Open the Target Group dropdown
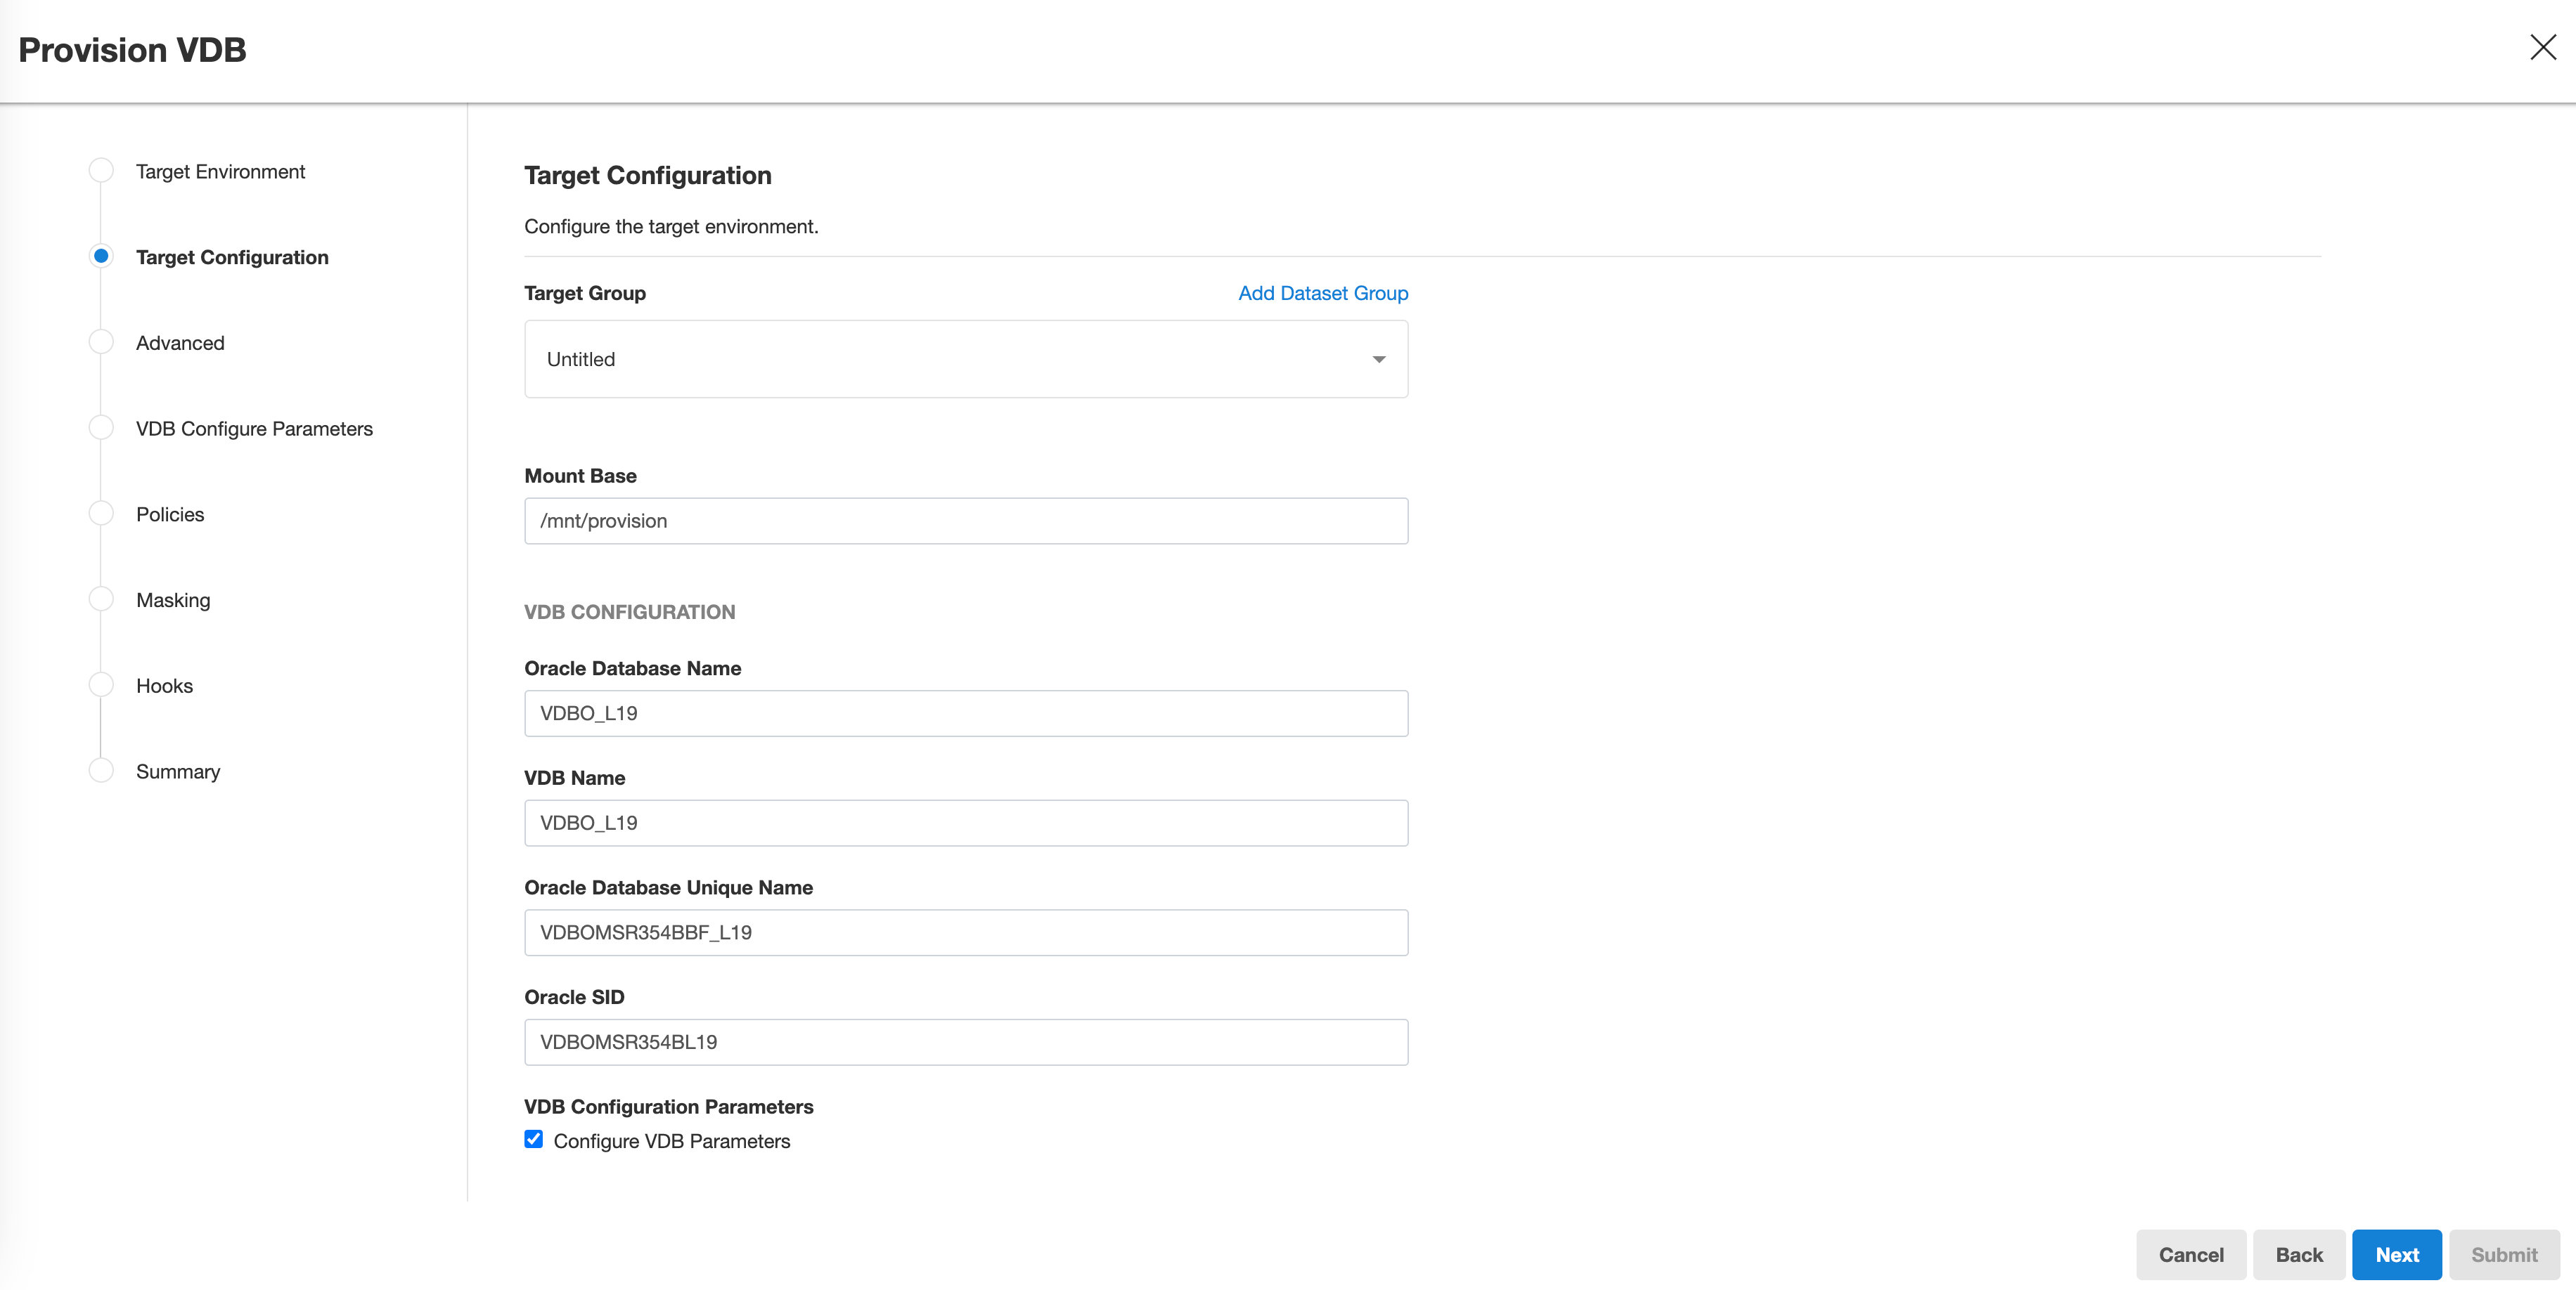This screenshot has height=1290, width=2576. [x=965, y=359]
